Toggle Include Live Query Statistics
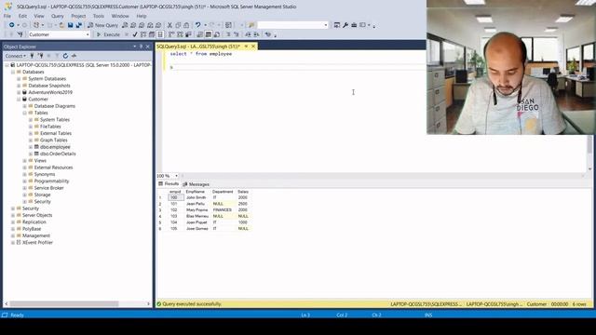Screen dimensions: 596x335 point(180,34)
